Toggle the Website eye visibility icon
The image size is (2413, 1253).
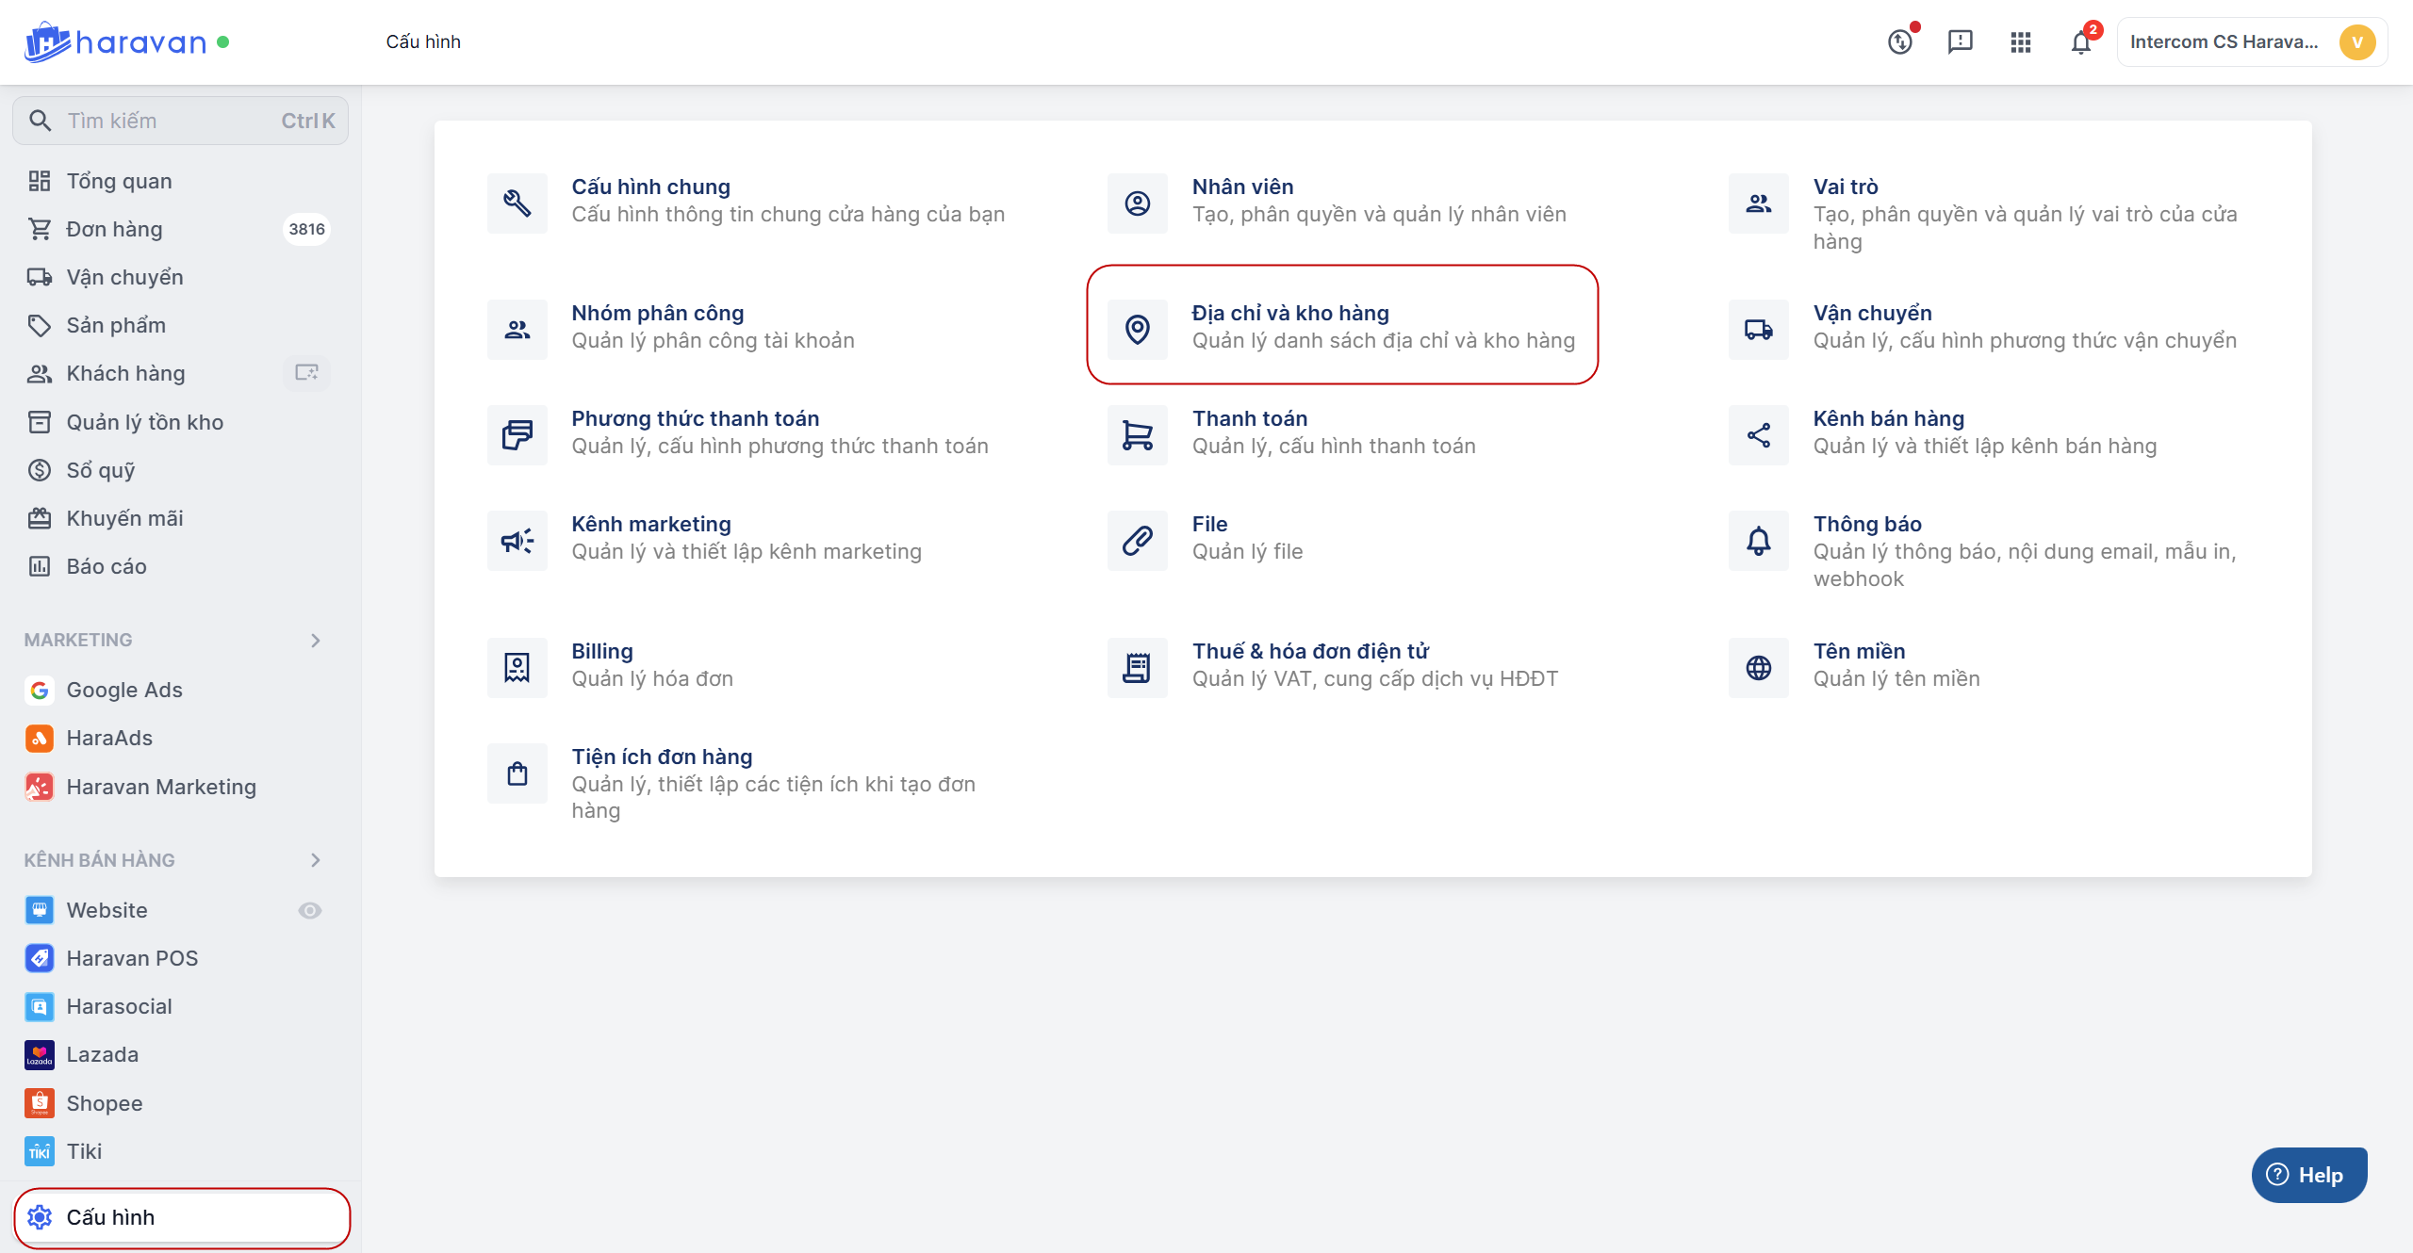click(x=310, y=910)
